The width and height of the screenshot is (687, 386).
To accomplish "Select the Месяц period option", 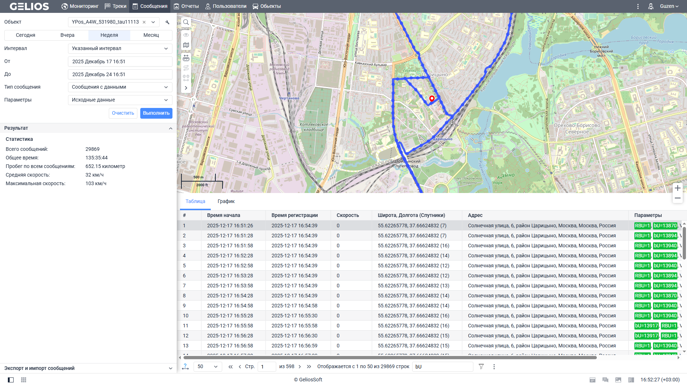I will coord(151,35).
